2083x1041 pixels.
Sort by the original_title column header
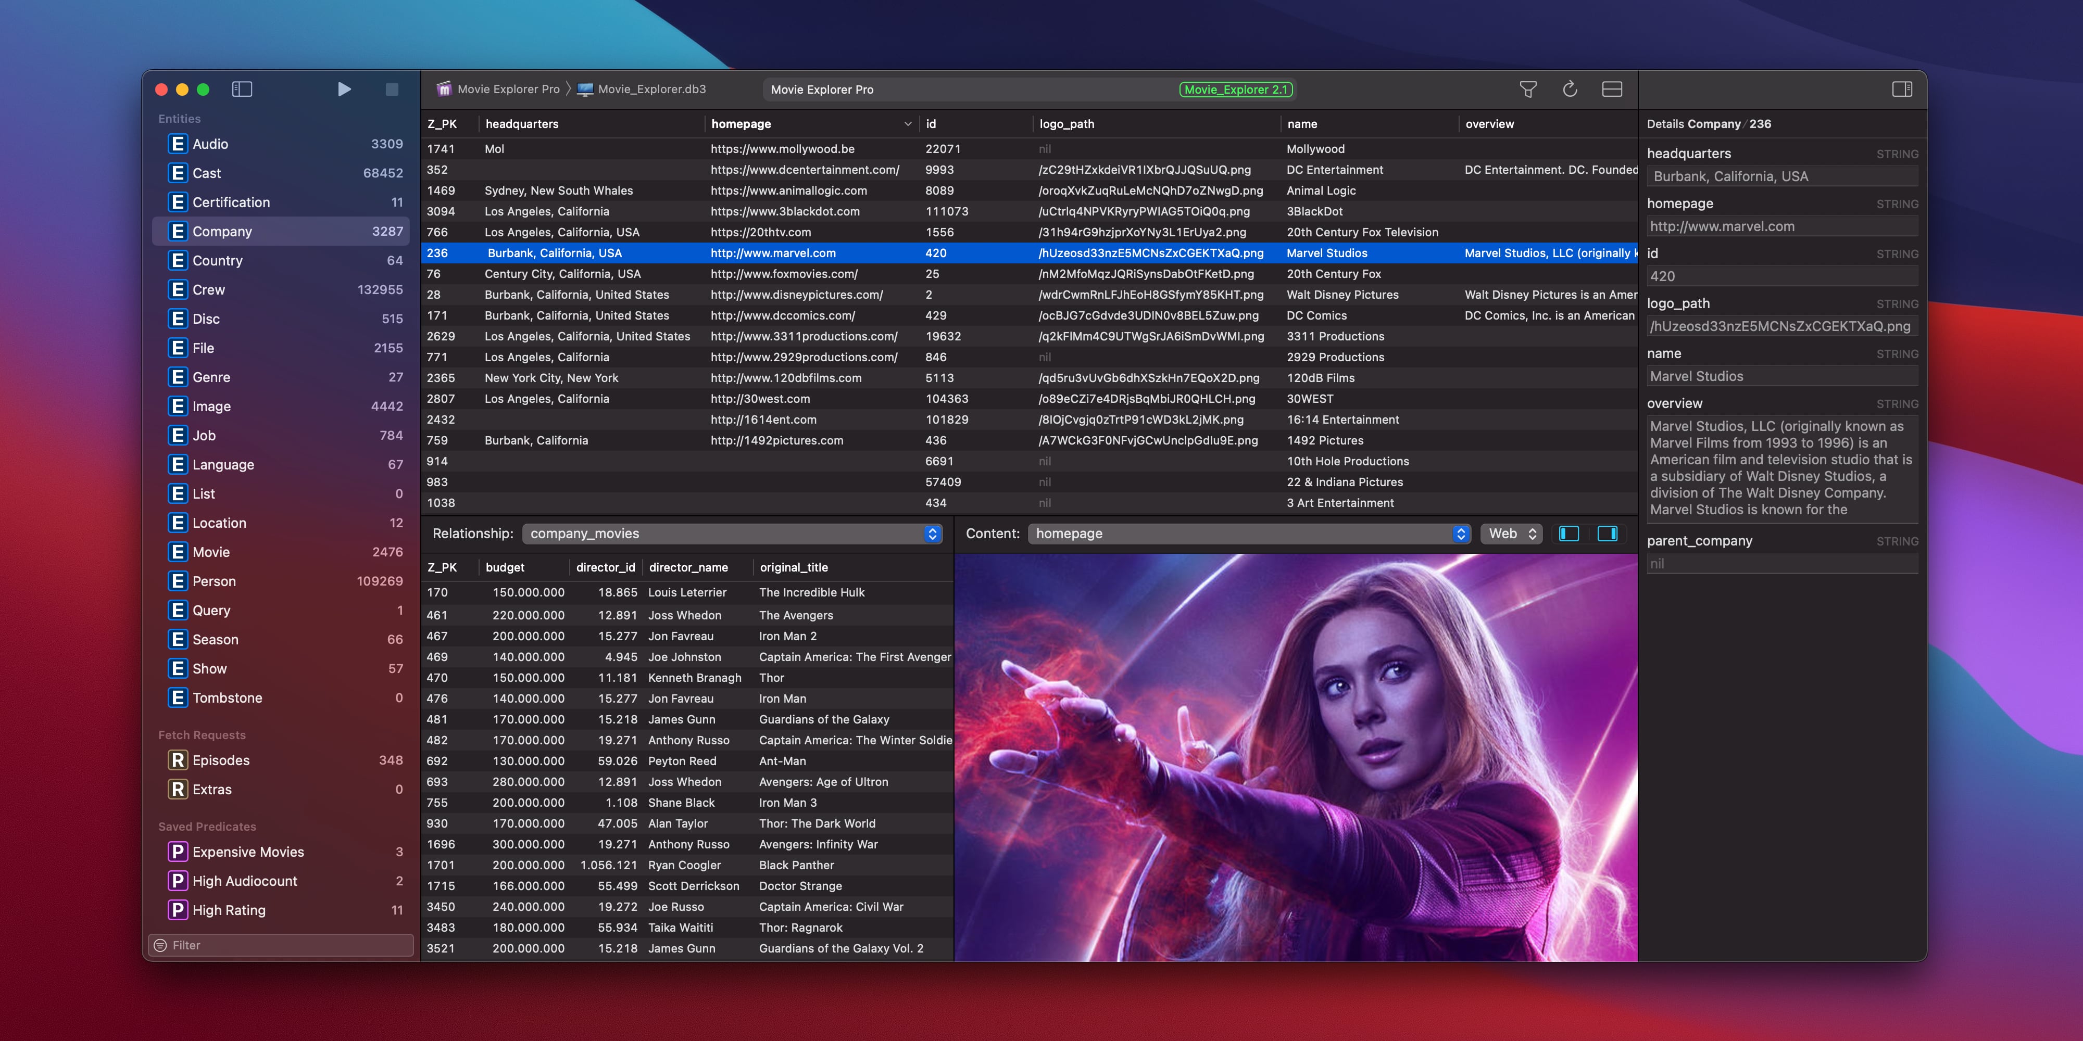tap(853, 567)
